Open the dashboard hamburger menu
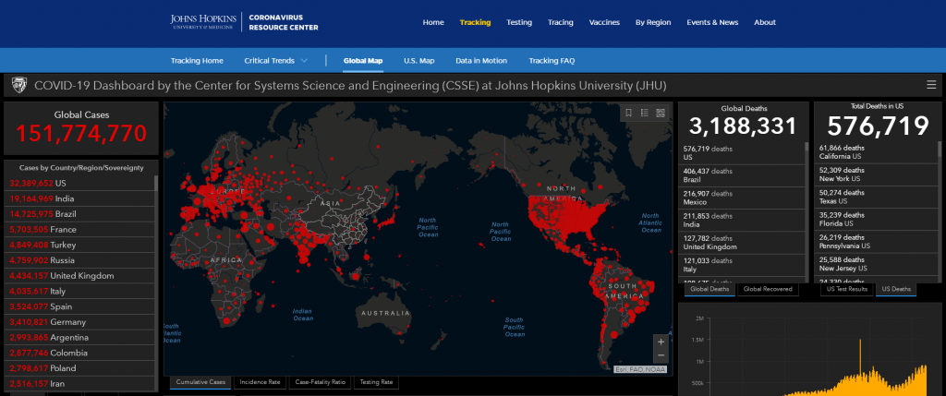 [930, 85]
